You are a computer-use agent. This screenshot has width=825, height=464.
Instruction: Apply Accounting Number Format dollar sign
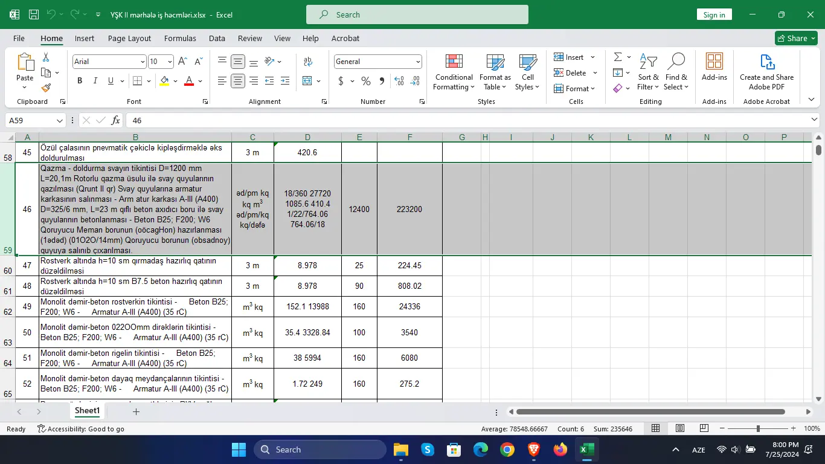[x=341, y=81]
